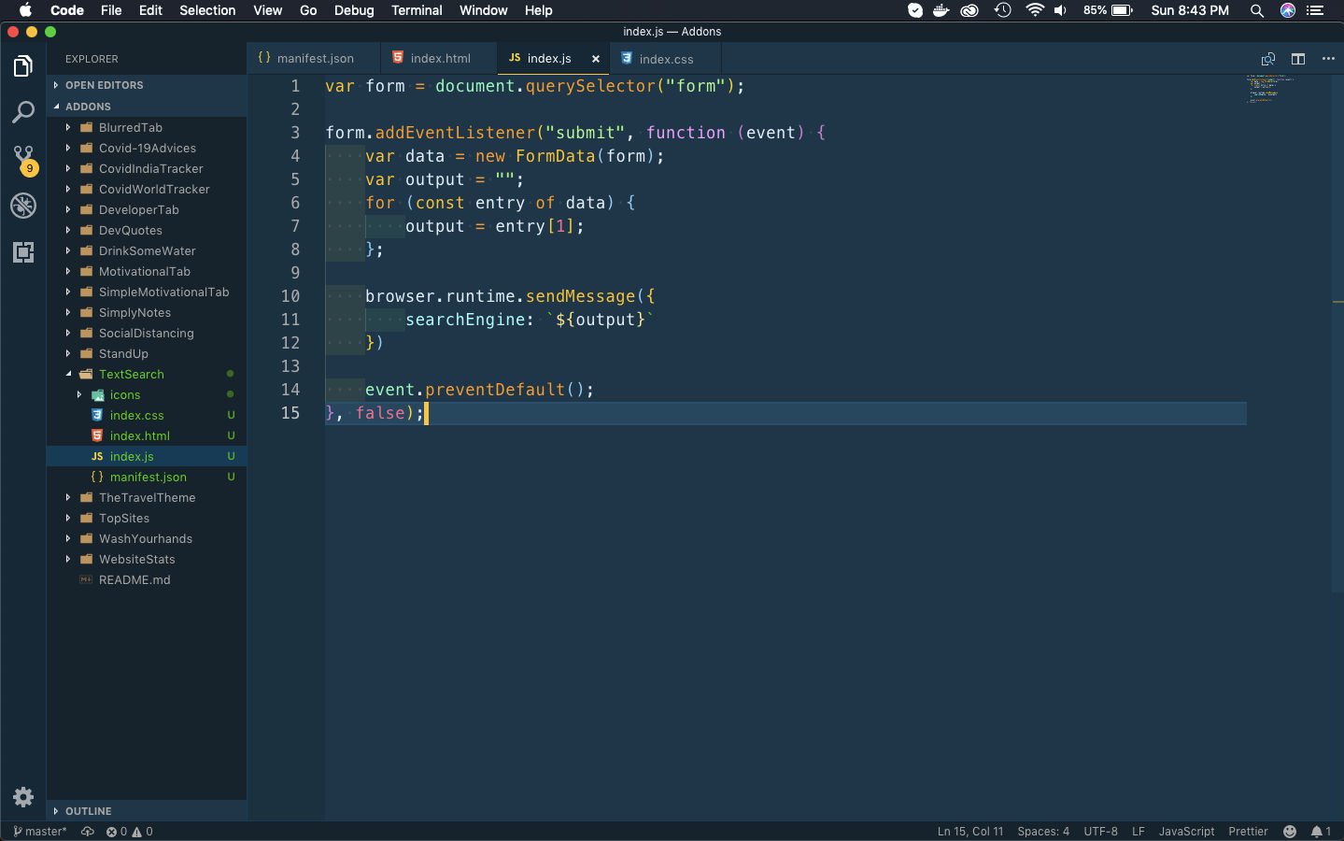Change language mode JavaScript
1344x841 pixels.
pyautogui.click(x=1187, y=832)
